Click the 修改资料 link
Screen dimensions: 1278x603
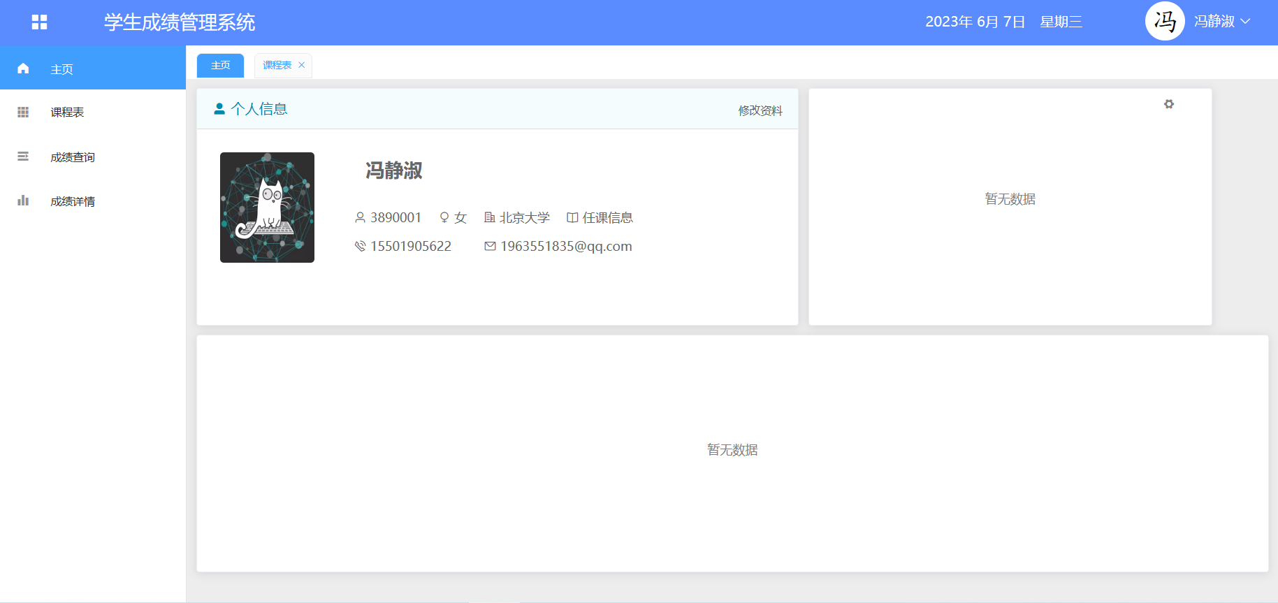coord(760,110)
